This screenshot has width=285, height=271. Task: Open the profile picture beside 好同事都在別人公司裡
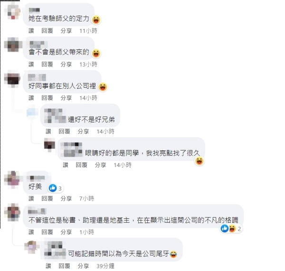tap(12, 79)
